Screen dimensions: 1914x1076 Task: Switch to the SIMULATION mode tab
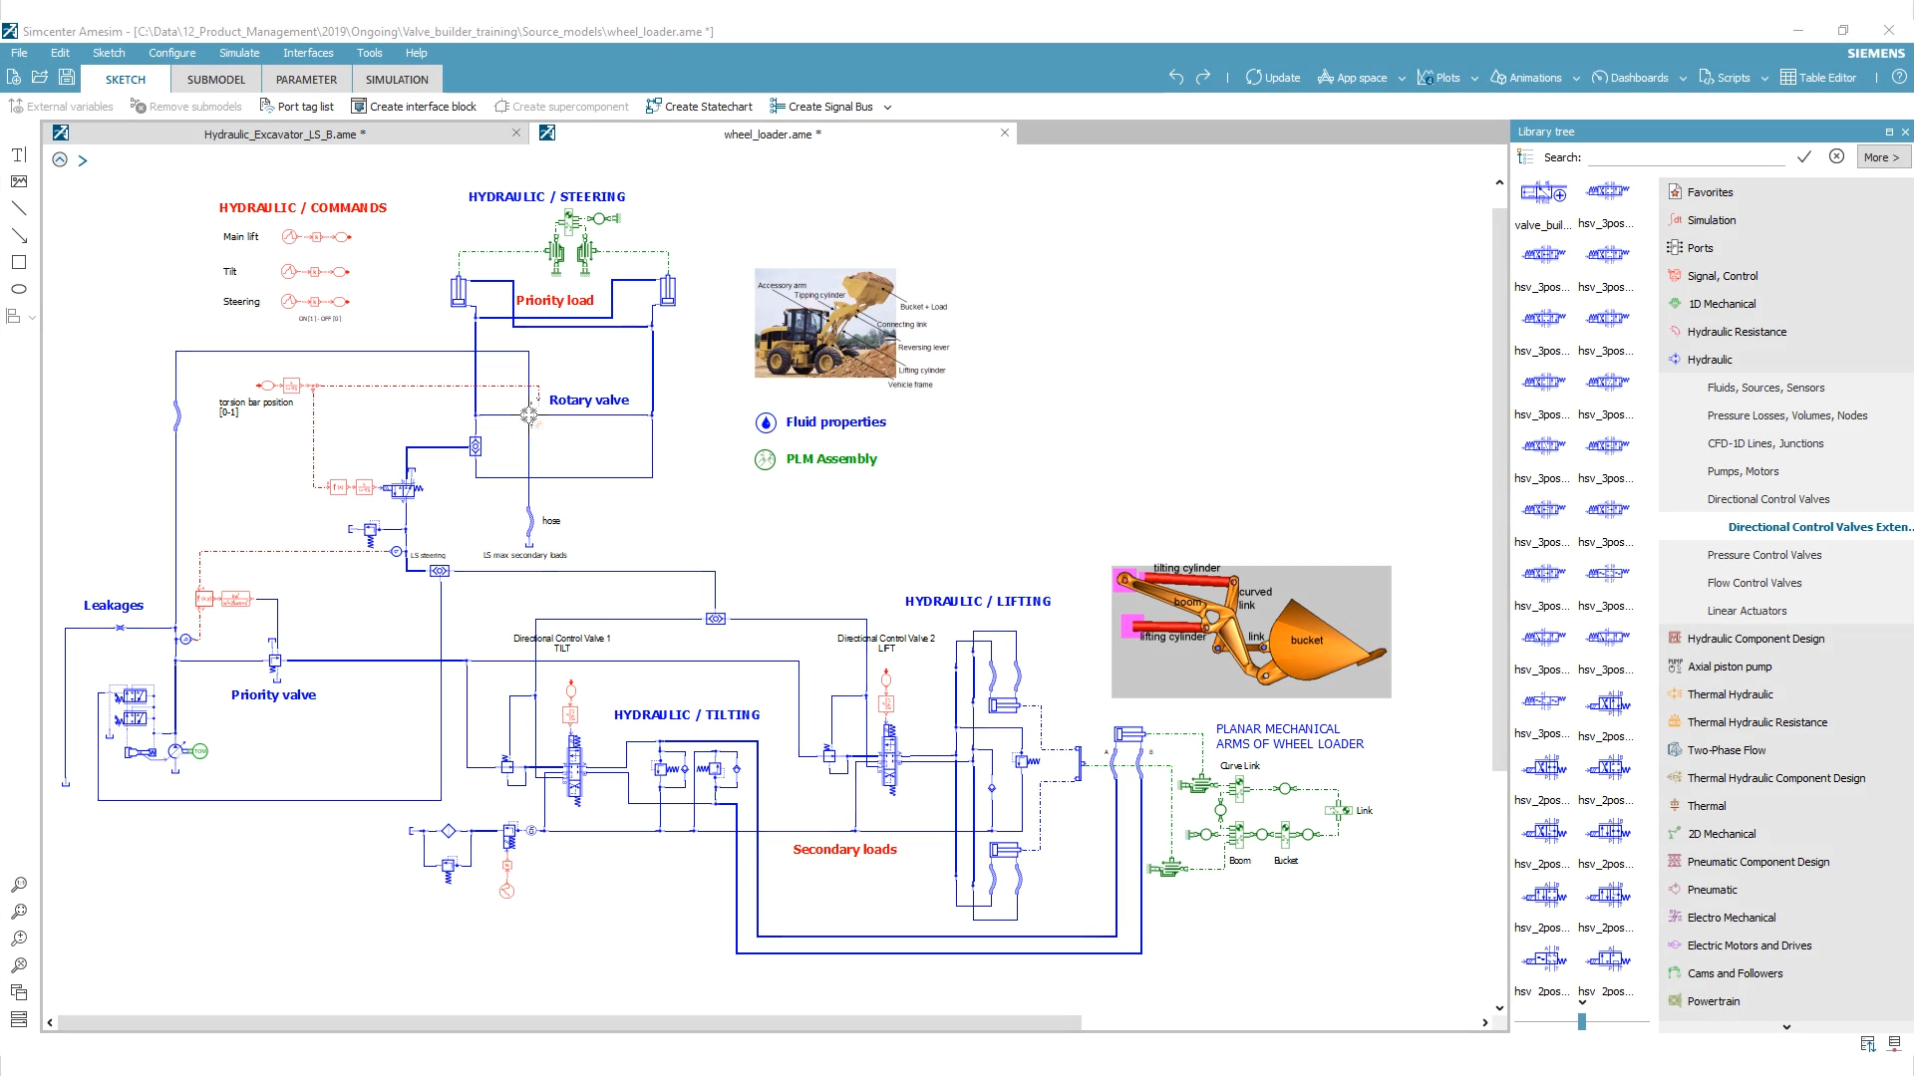point(396,79)
